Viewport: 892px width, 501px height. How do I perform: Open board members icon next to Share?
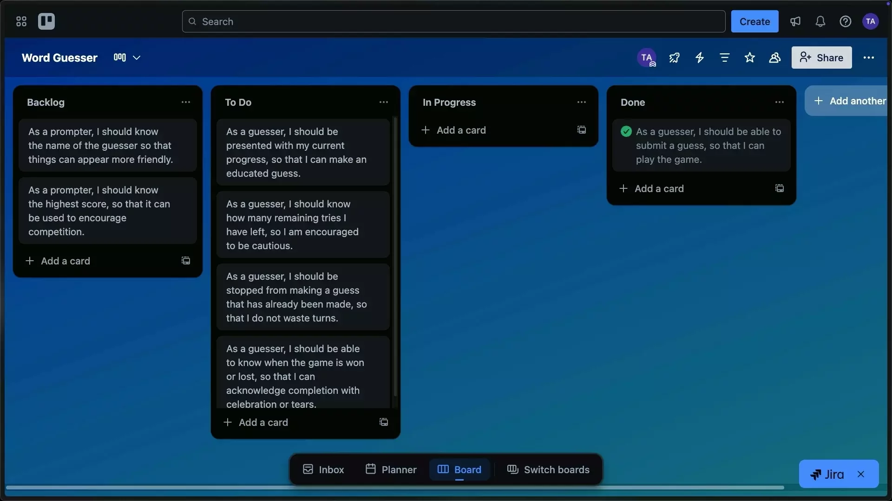[775, 58]
